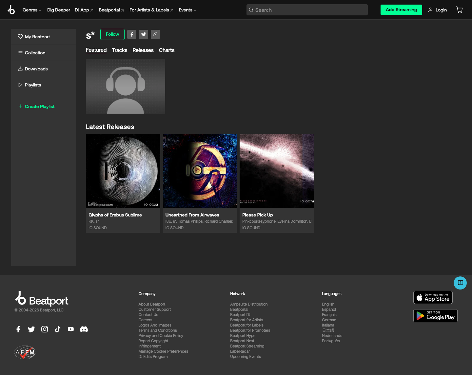Open Contact Us footer link

pos(148,315)
